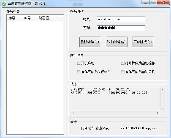Image resolution: width=171 pixels, height=138 pixels.
Task: Click the Baidu paw app icon in title bar
Action: pos(4,4)
